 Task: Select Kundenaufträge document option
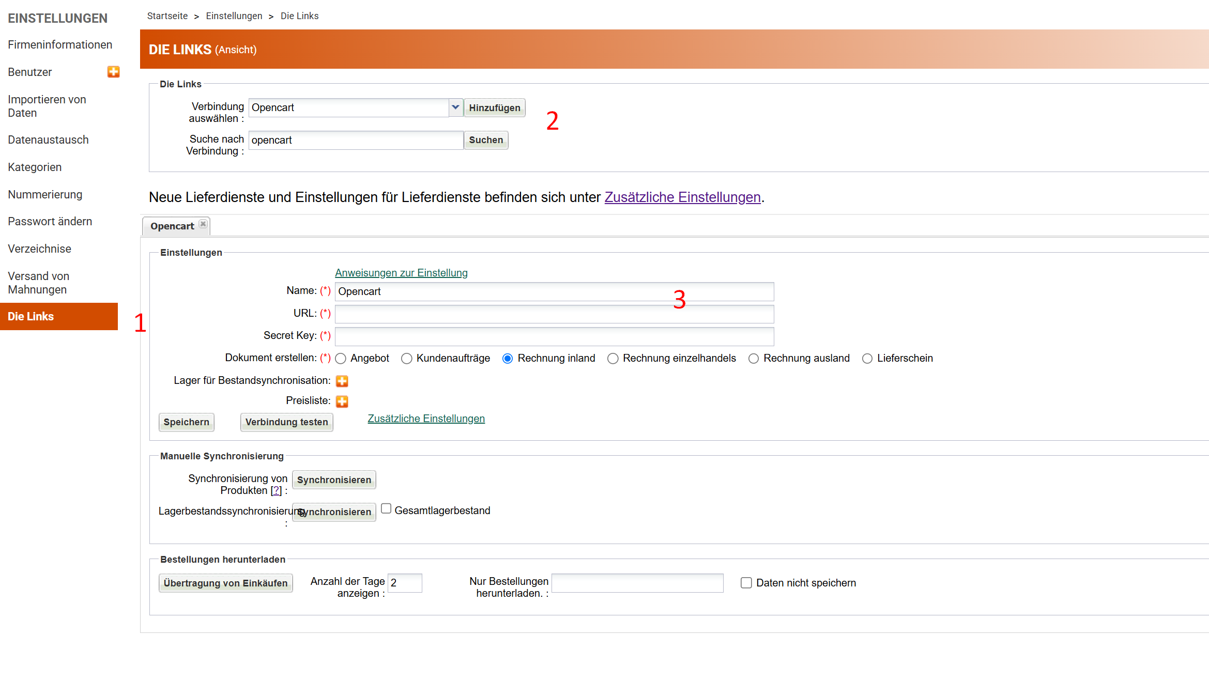click(x=407, y=359)
